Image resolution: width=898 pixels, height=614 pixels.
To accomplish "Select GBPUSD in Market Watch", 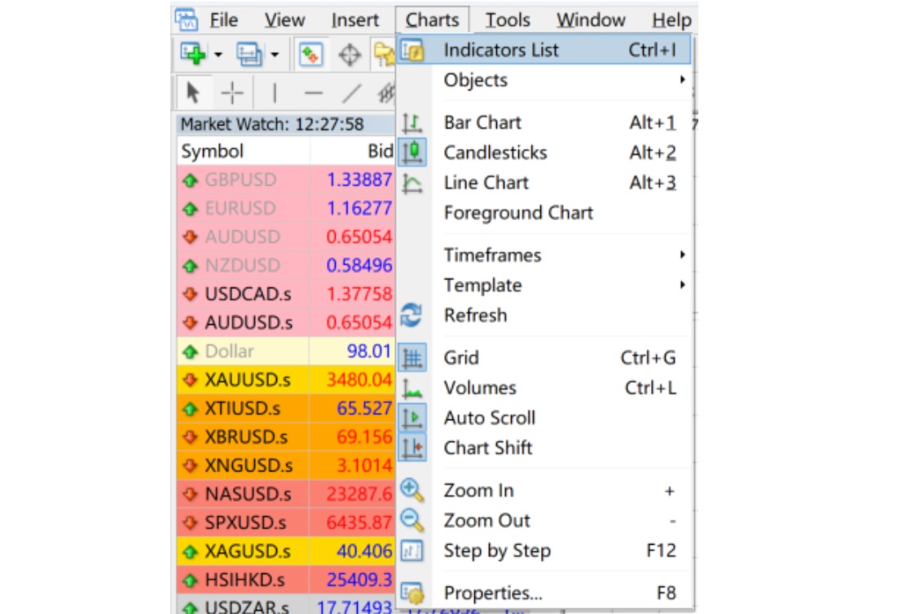I will coord(286,180).
